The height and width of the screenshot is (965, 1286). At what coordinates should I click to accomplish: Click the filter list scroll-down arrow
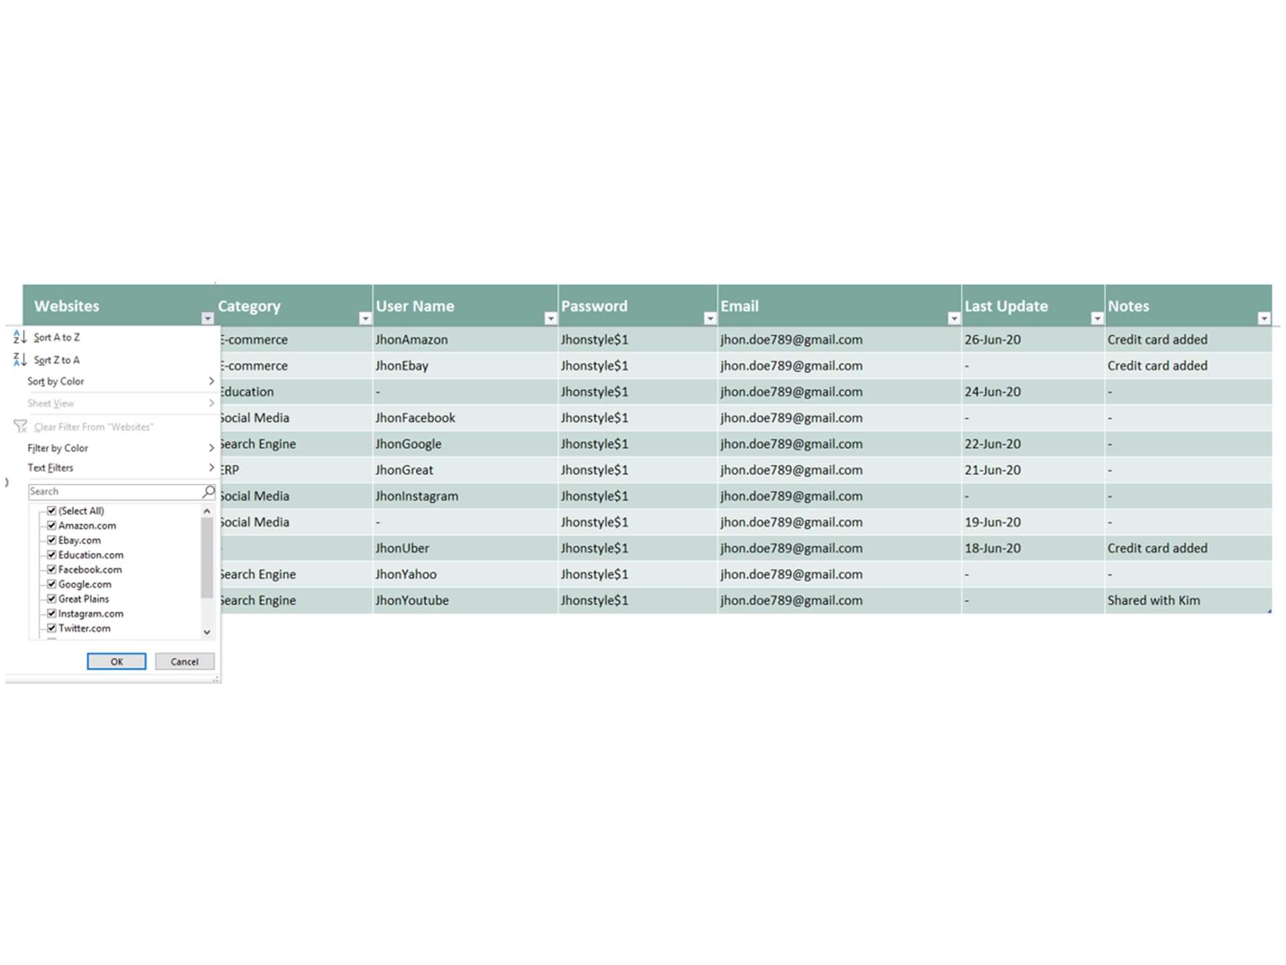point(207,632)
